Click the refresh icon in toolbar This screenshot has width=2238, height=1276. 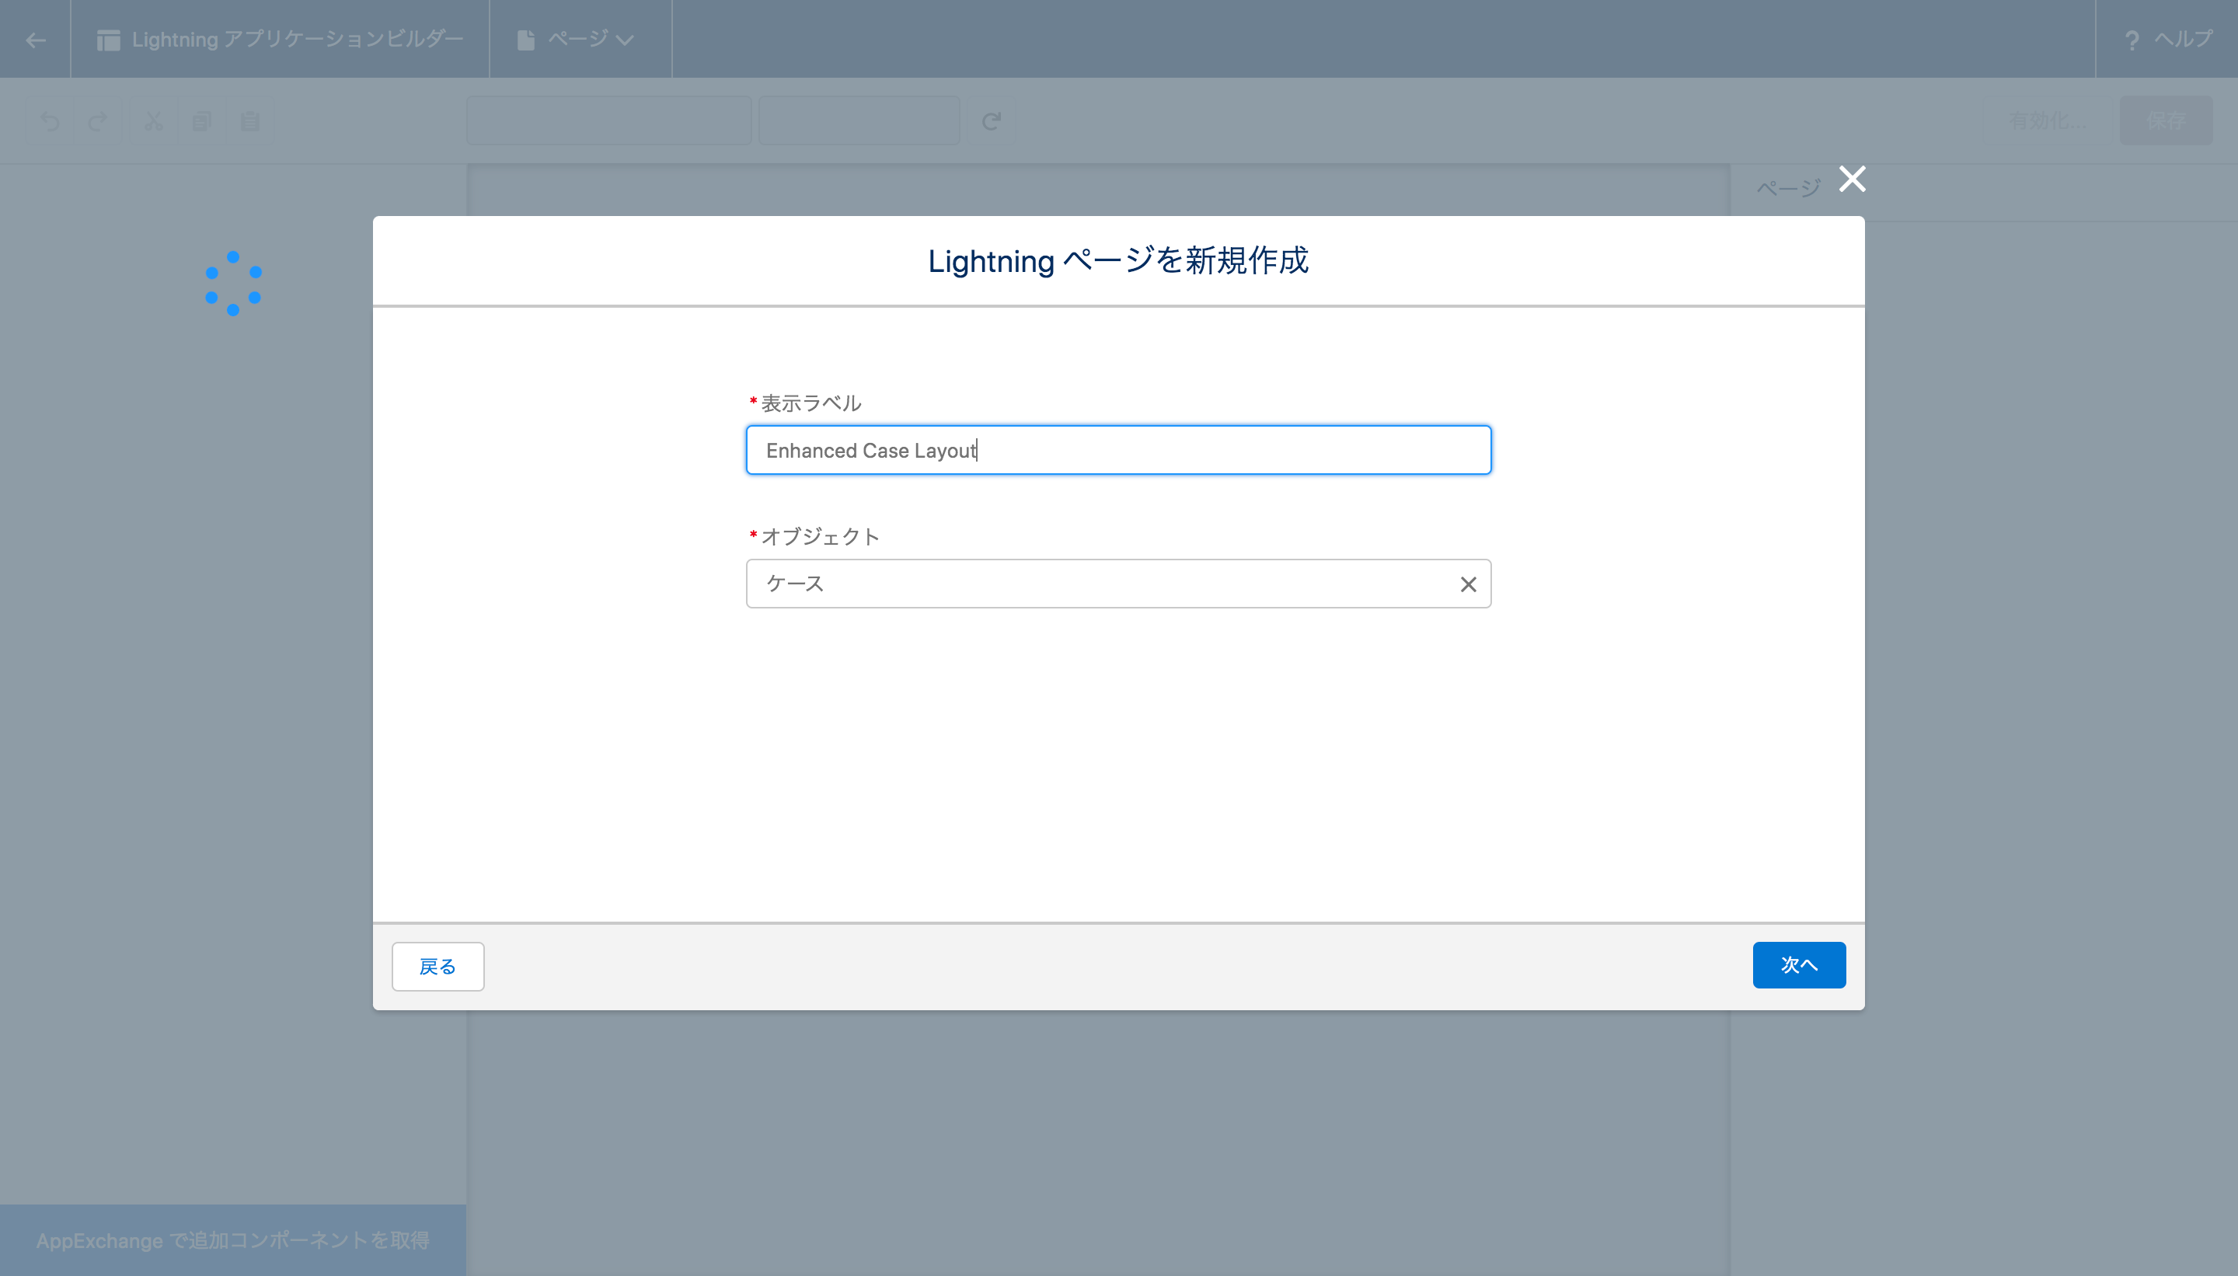point(991,121)
